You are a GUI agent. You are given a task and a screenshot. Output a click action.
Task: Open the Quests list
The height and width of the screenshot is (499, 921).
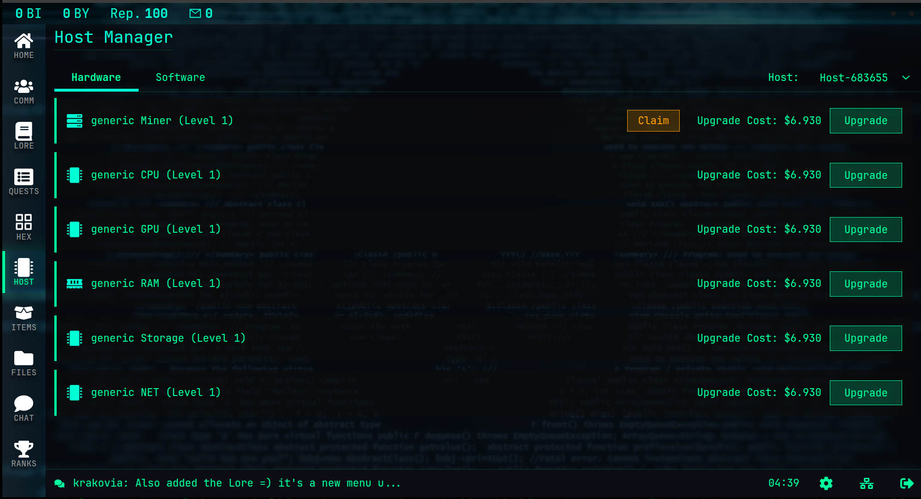(x=23, y=182)
